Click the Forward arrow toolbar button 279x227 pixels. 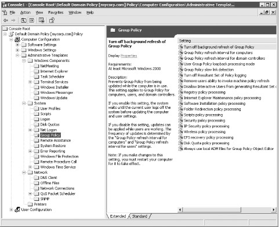pyautogui.click(x=13, y=20)
